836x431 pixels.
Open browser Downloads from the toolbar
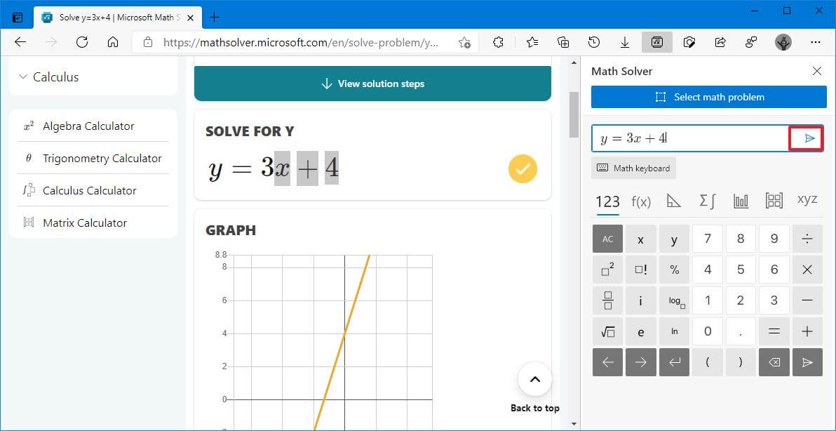pos(625,42)
